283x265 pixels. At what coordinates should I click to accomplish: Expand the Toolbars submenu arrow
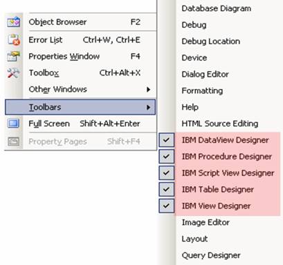click(x=149, y=108)
